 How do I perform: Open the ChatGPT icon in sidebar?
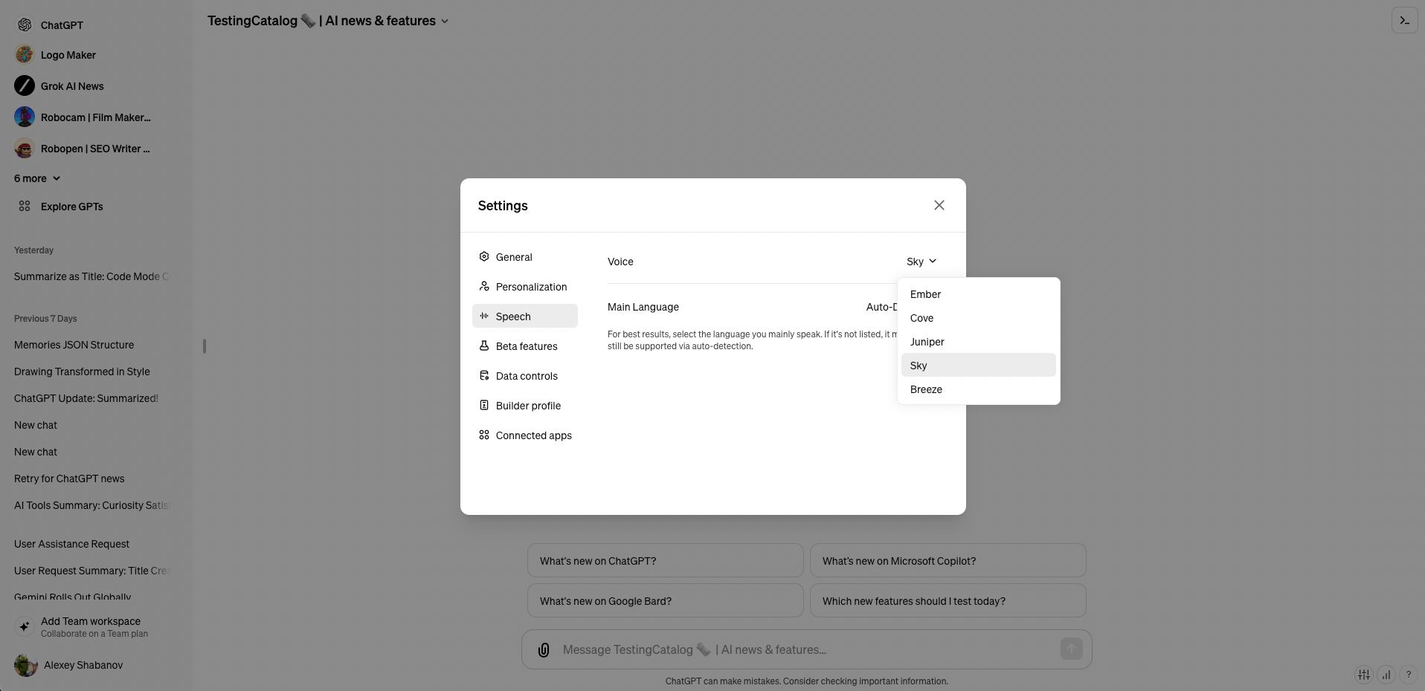coord(24,25)
